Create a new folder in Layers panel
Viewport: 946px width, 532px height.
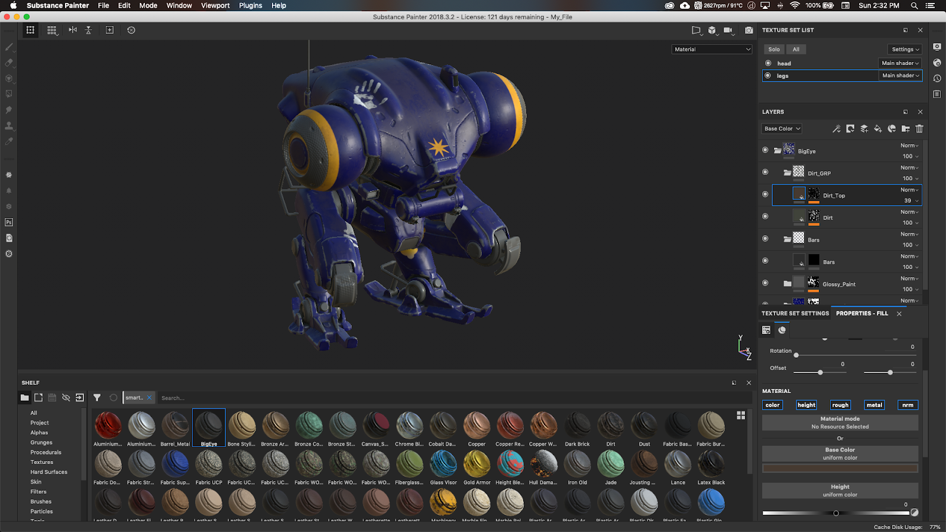[905, 128]
